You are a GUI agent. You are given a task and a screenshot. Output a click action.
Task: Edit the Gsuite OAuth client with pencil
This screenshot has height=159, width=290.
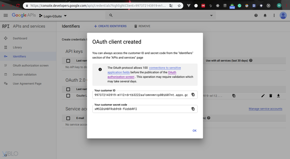point(263,96)
